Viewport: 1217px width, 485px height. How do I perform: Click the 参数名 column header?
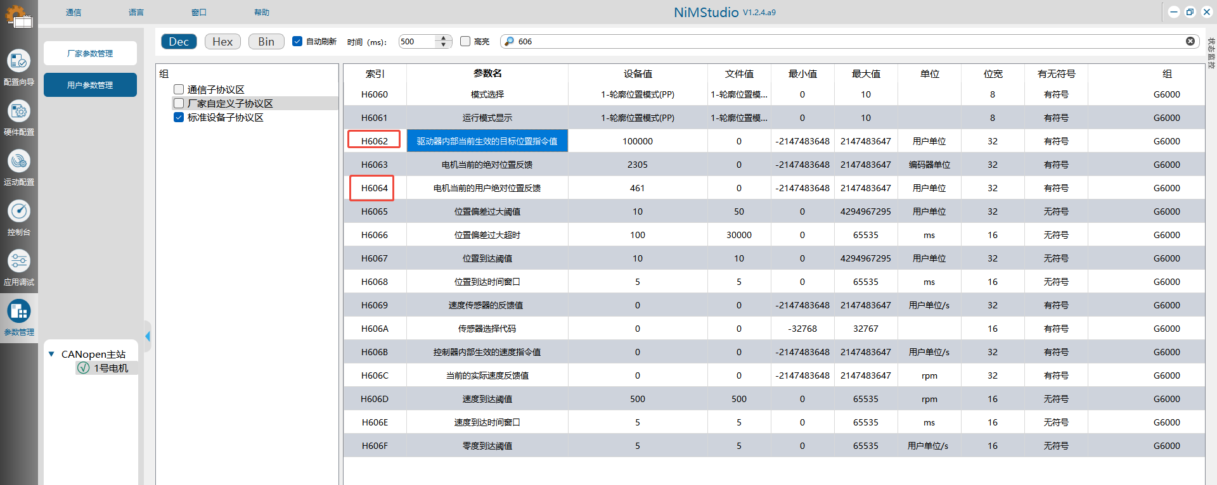pos(487,73)
